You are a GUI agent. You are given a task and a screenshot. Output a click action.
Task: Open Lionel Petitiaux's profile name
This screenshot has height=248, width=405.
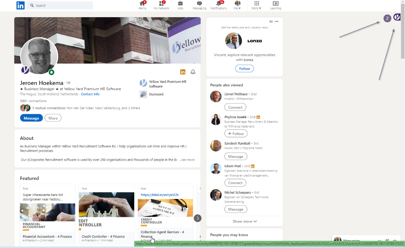(x=236, y=94)
